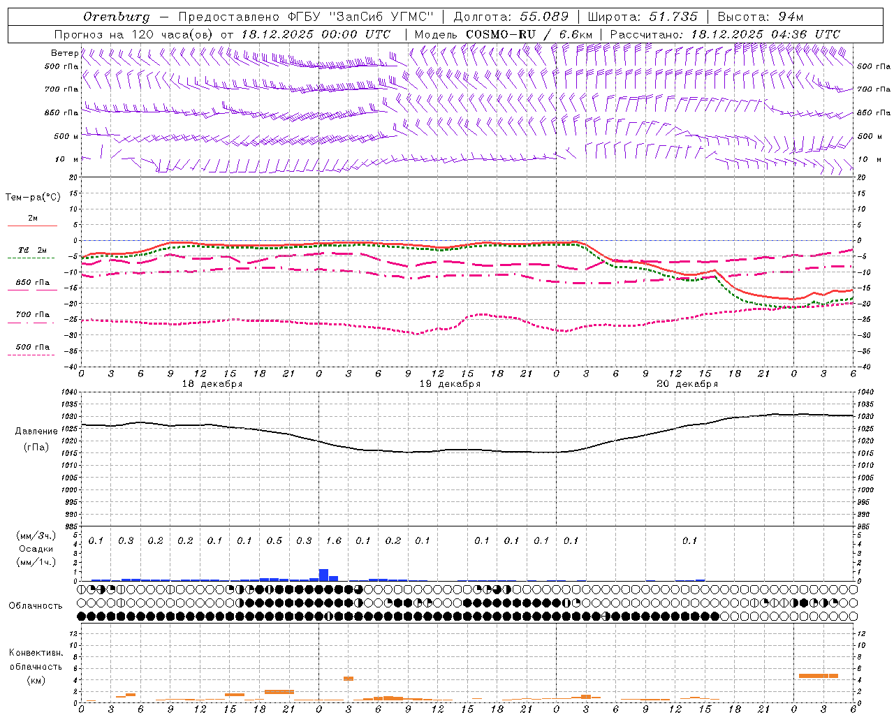Select the ФГБУ "ЗапСиб УГМС" provider text
The image size is (894, 715).
coord(360,17)
